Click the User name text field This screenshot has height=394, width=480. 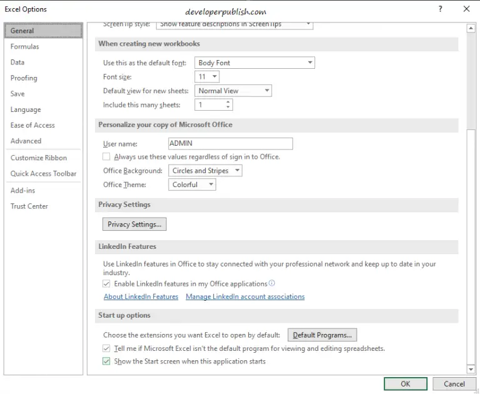pyautogui.click(x=230, y=144)
